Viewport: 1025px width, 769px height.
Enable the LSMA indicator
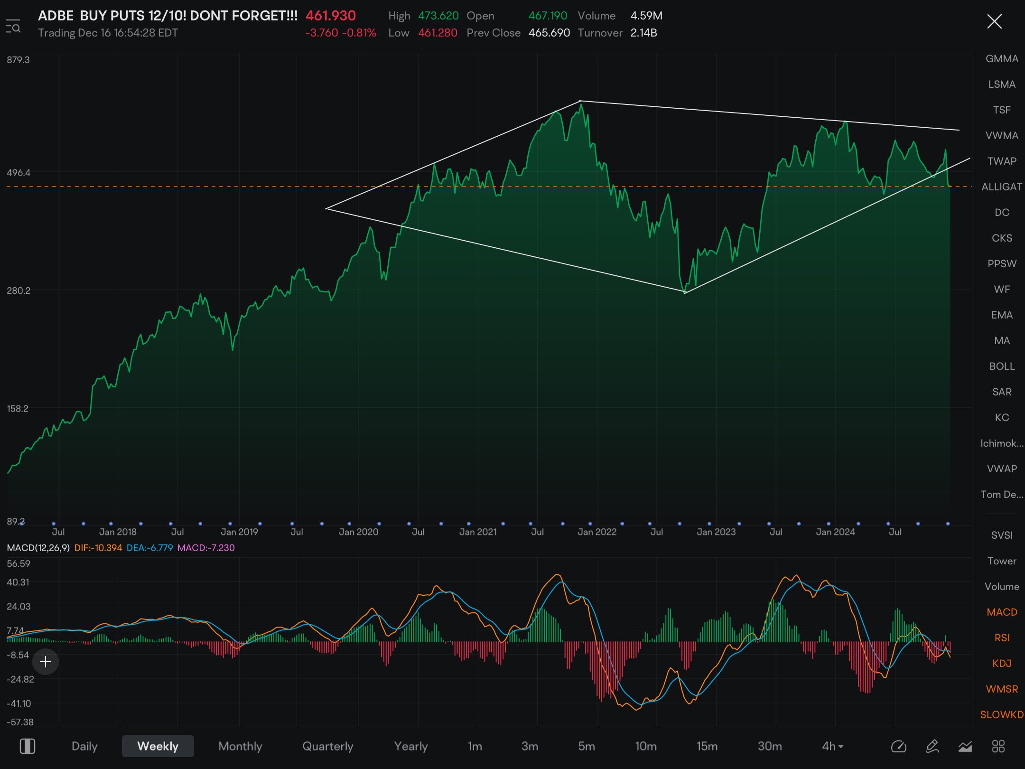coord(1002,84)
